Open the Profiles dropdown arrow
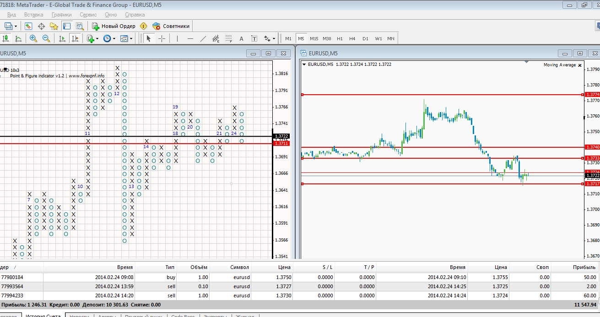The image size is (600, 317). (x=16, y=26)
